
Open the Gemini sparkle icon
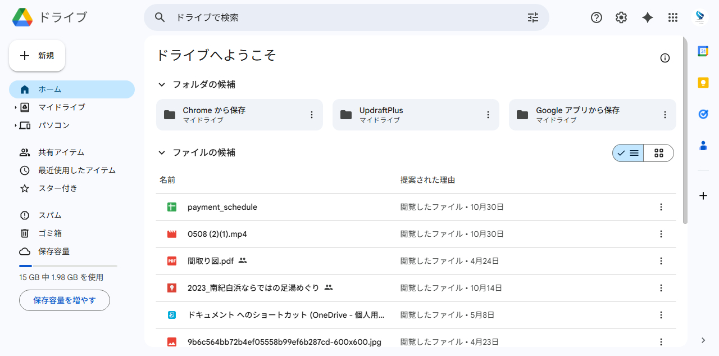[x=647, y=17]
